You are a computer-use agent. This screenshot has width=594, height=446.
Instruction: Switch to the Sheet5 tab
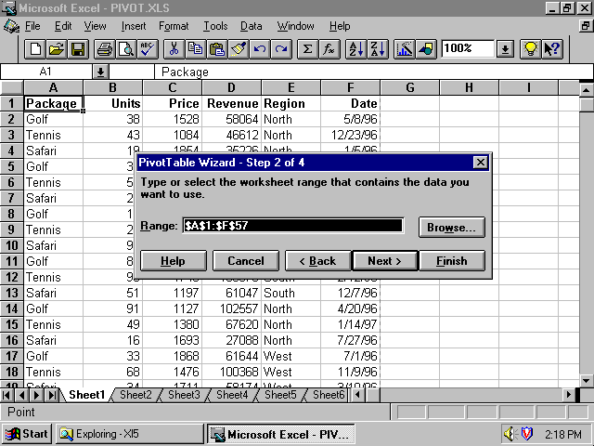tap(280, 395)
